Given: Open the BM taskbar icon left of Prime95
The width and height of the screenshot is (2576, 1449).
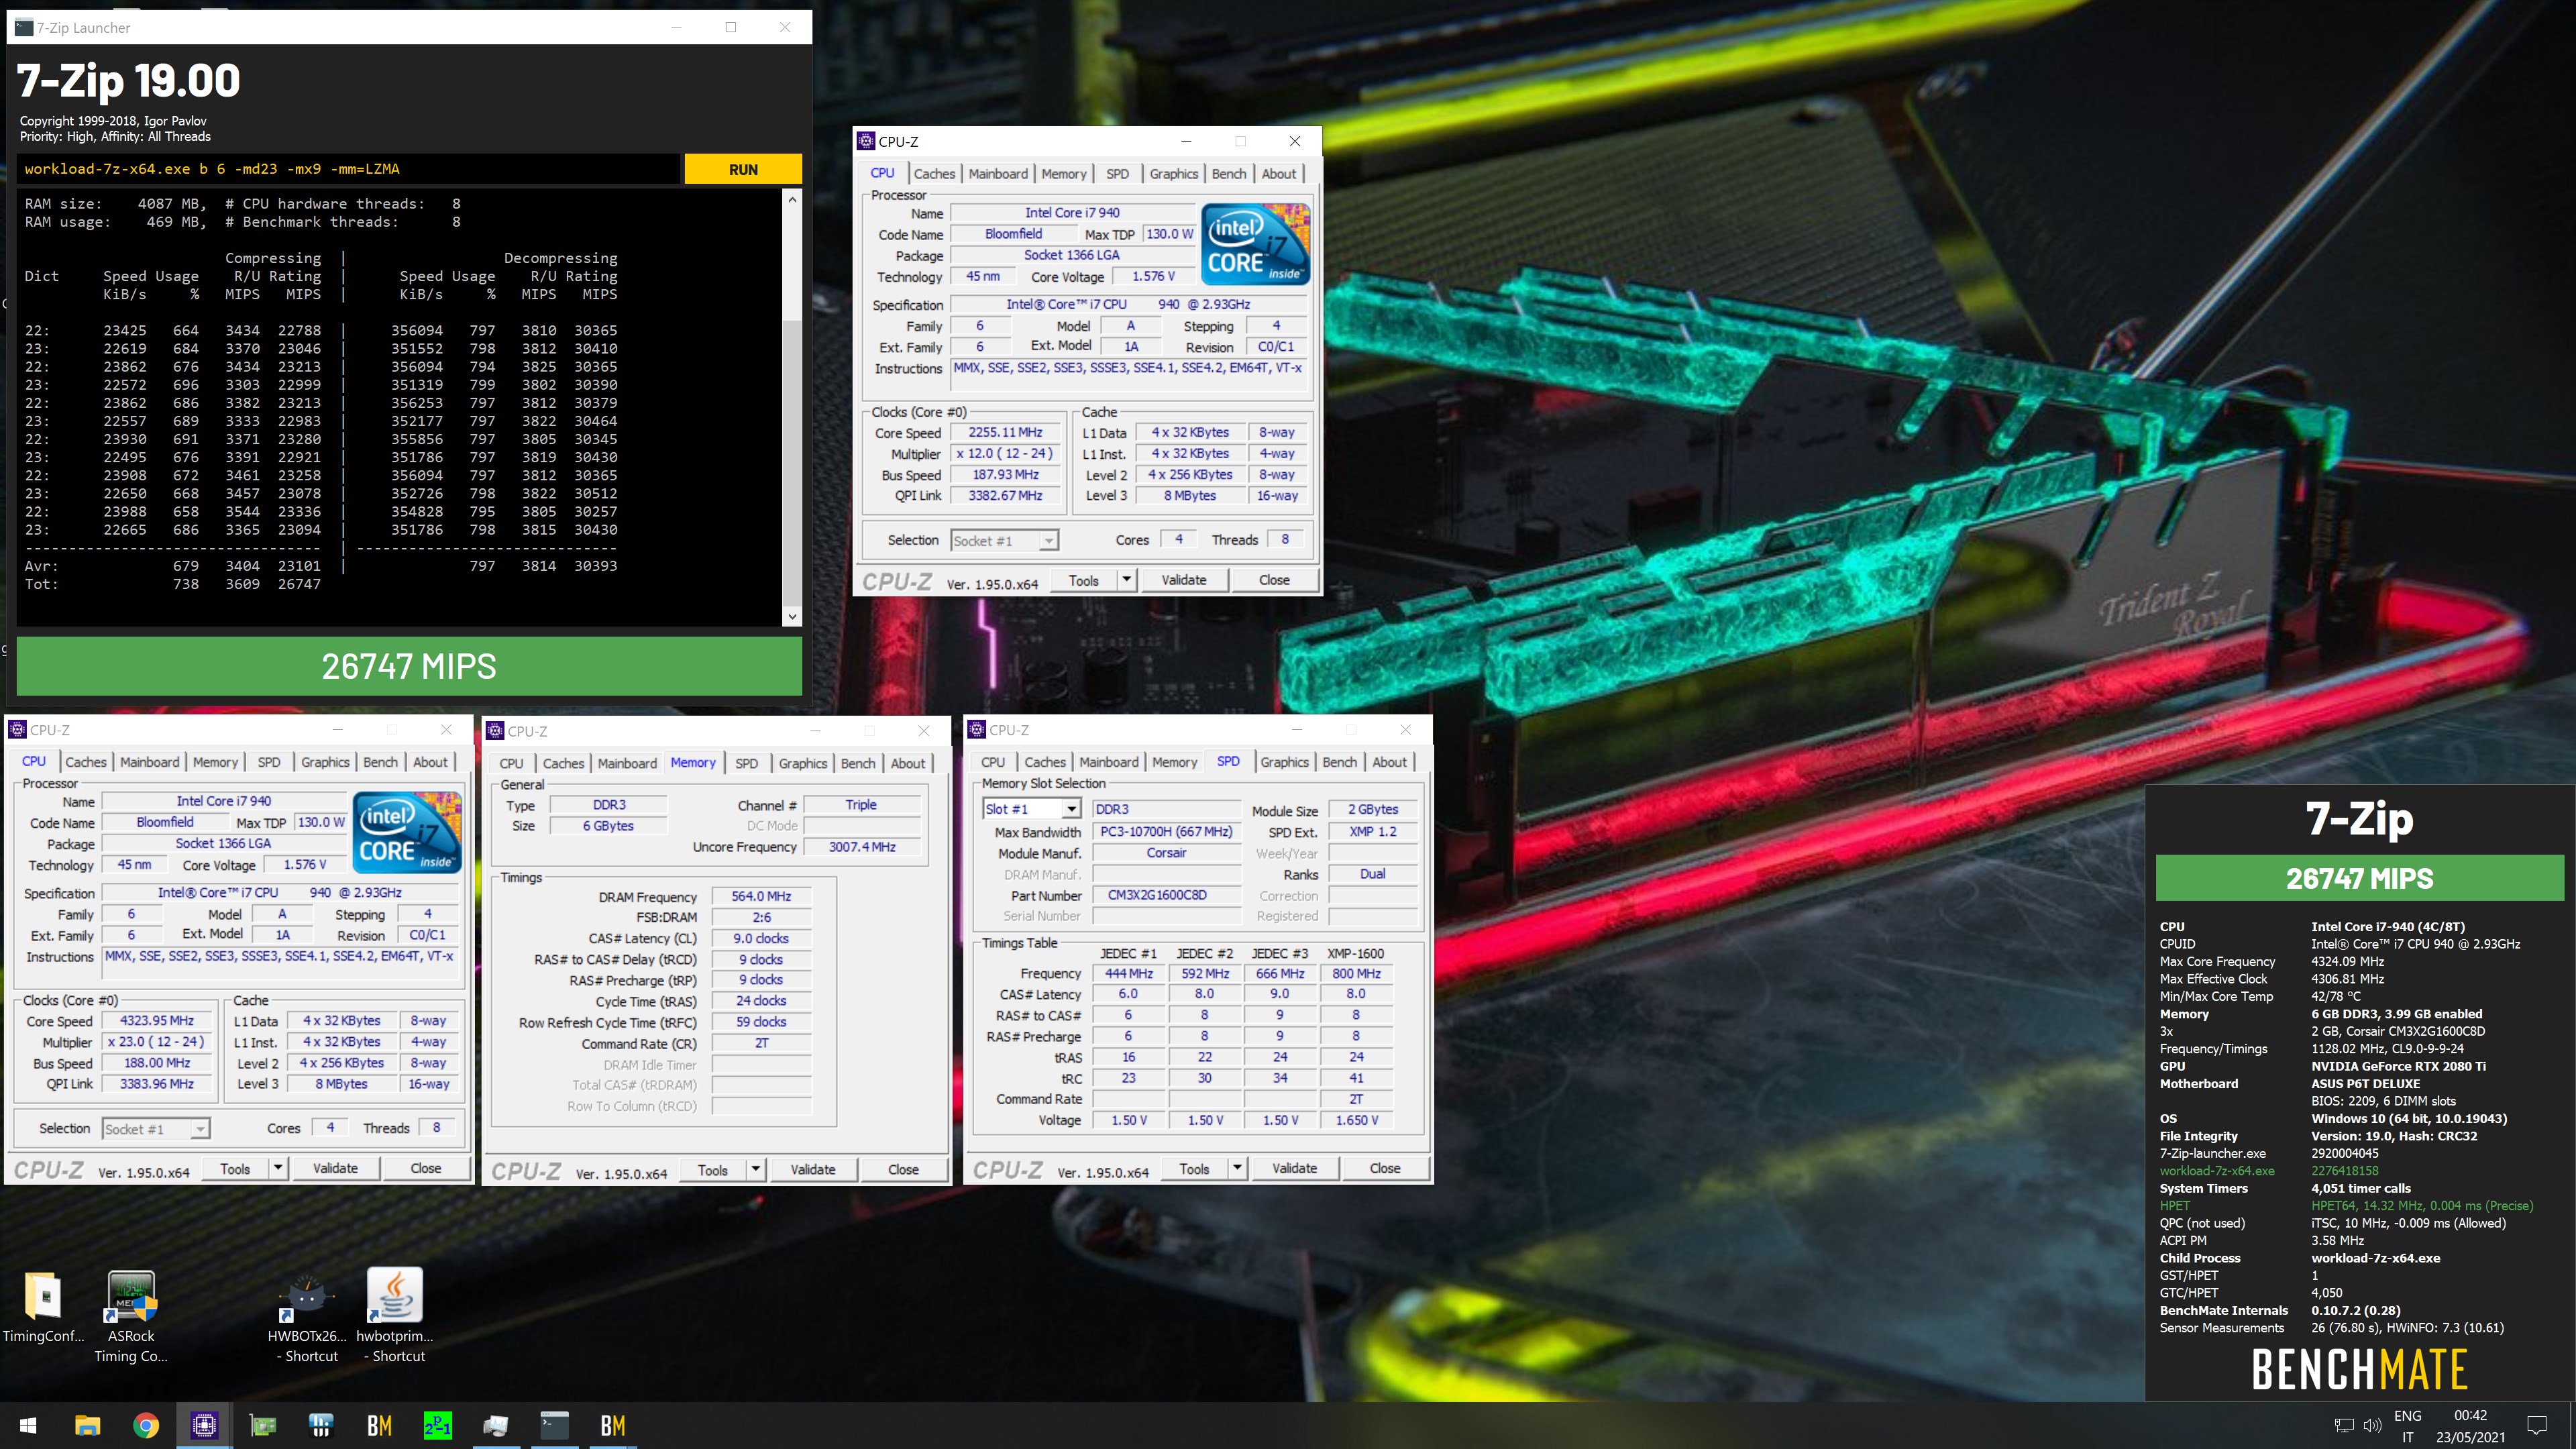Looking at the screenshot, I should 379,1425.
